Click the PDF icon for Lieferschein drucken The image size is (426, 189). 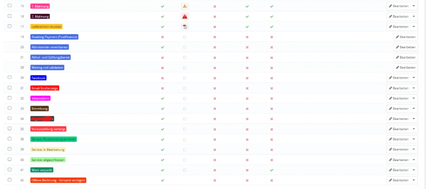click(184, 27)
